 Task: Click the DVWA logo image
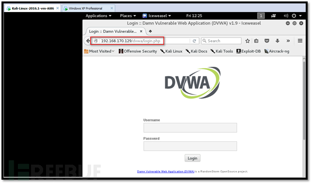coord(192,83)
